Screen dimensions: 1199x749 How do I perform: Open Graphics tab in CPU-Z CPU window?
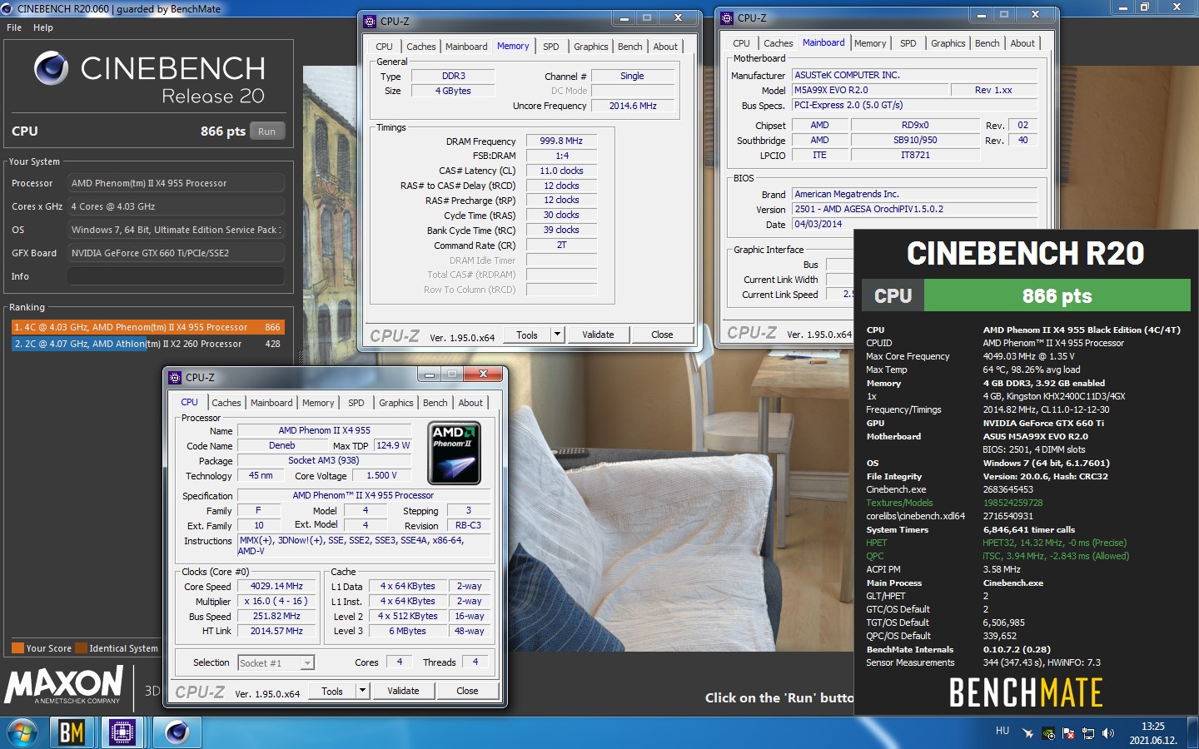click(x=396, y=403)
